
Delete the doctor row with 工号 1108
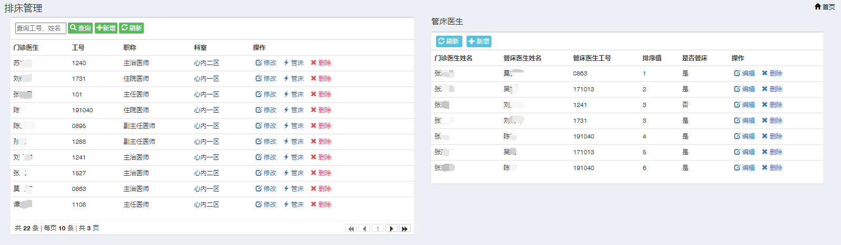(x=321, y=205)
